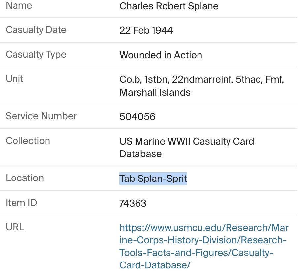This screenshot has width=304, height=276.
Task: Click the Collection field label
Action: coord(28,141)
